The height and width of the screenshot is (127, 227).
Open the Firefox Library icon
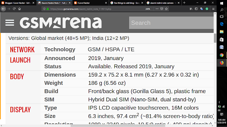point(191,9)
